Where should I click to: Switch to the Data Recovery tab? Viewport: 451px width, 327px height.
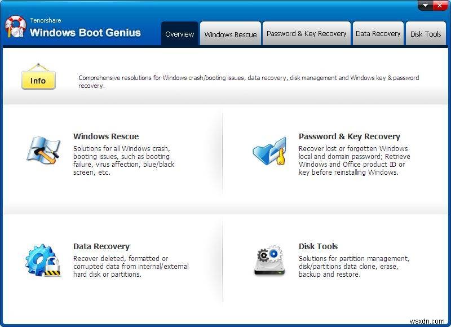tap(378, 34)
